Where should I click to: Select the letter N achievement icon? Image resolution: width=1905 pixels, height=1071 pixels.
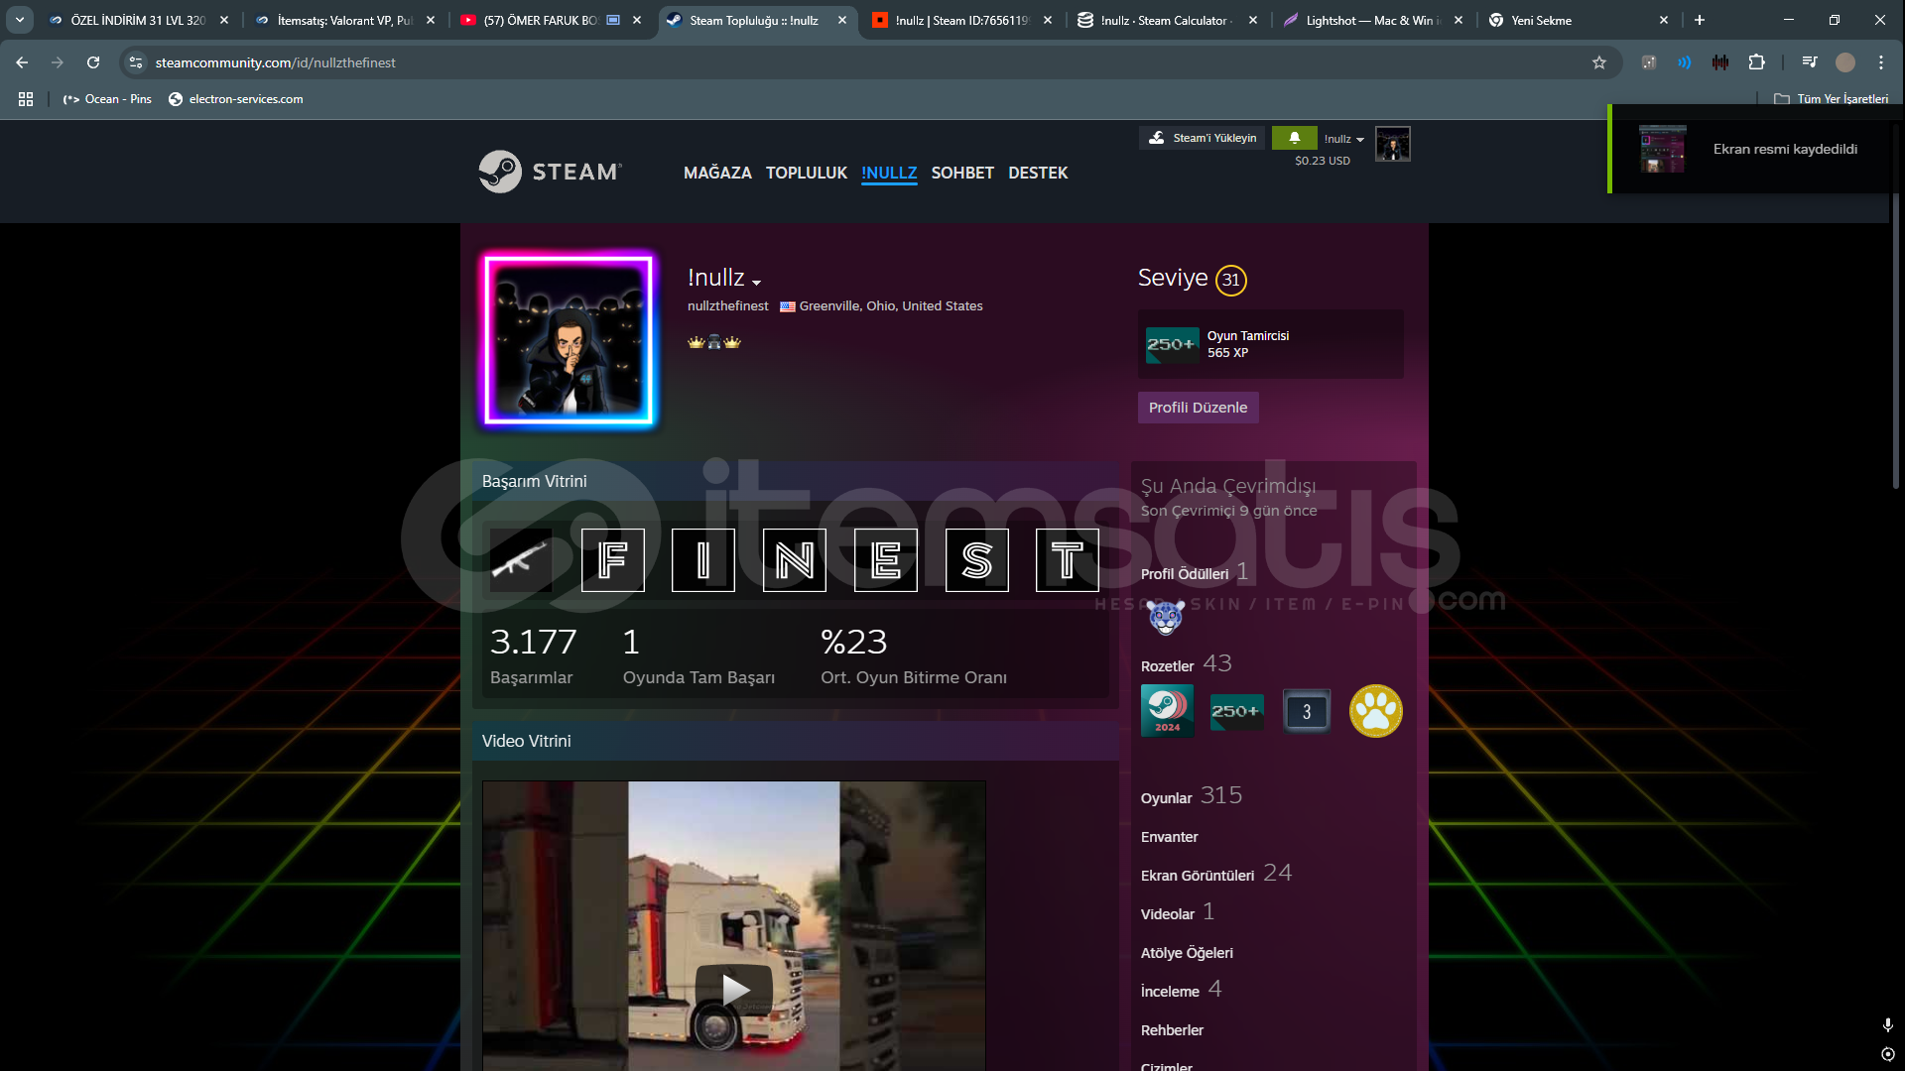click(795, 560)
